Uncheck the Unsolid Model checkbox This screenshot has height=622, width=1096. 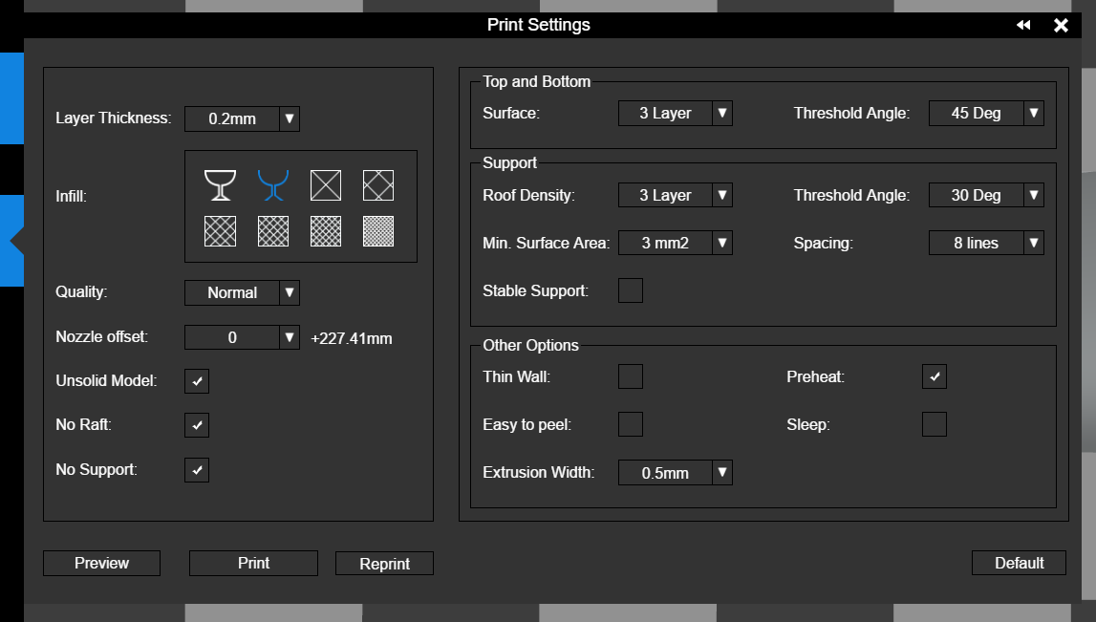pos(197,381)
